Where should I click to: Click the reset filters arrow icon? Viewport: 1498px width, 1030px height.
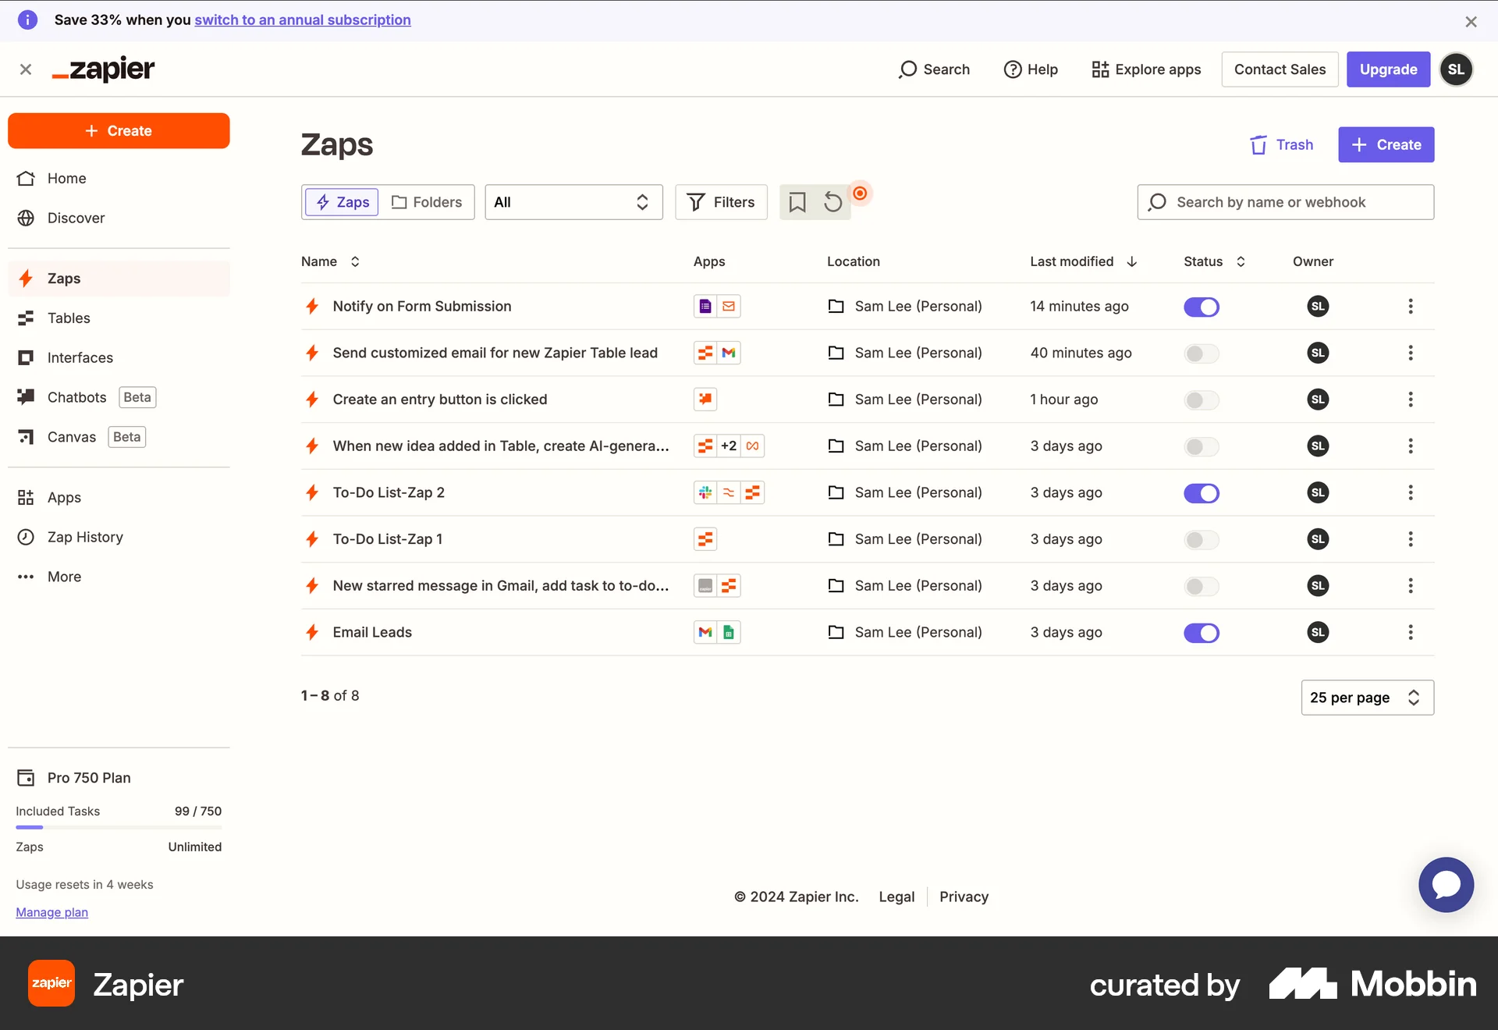(x=832, y=202)
